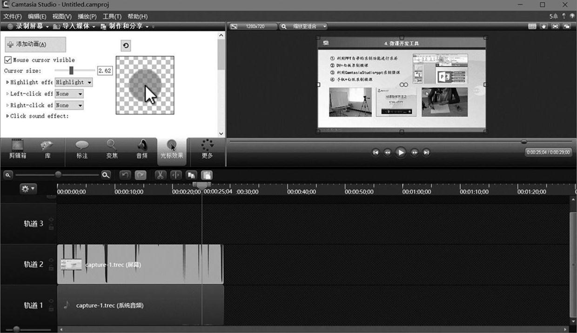The height and width of the screenshot is (333, 577).
Task: Click the 导入媒体 import media button
Action: [x=74, y=27]
